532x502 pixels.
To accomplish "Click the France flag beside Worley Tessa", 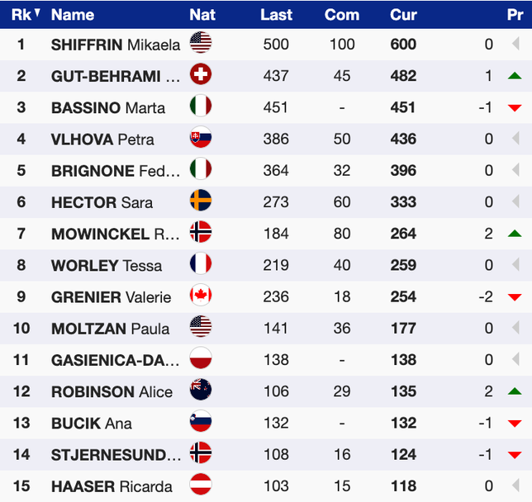I will [x=201, y=265].
